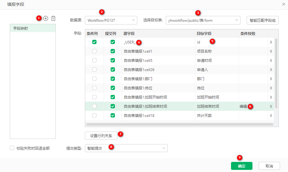The width and height of the screenshot is (288, 172).
Task: Remove the 共计天数 row with its X
Action: click(271, 116)
